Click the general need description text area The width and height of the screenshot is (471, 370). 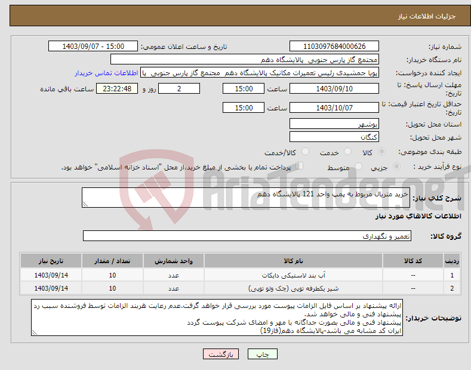point(246,198)
